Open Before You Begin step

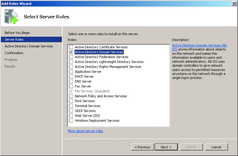coord(17,33)
